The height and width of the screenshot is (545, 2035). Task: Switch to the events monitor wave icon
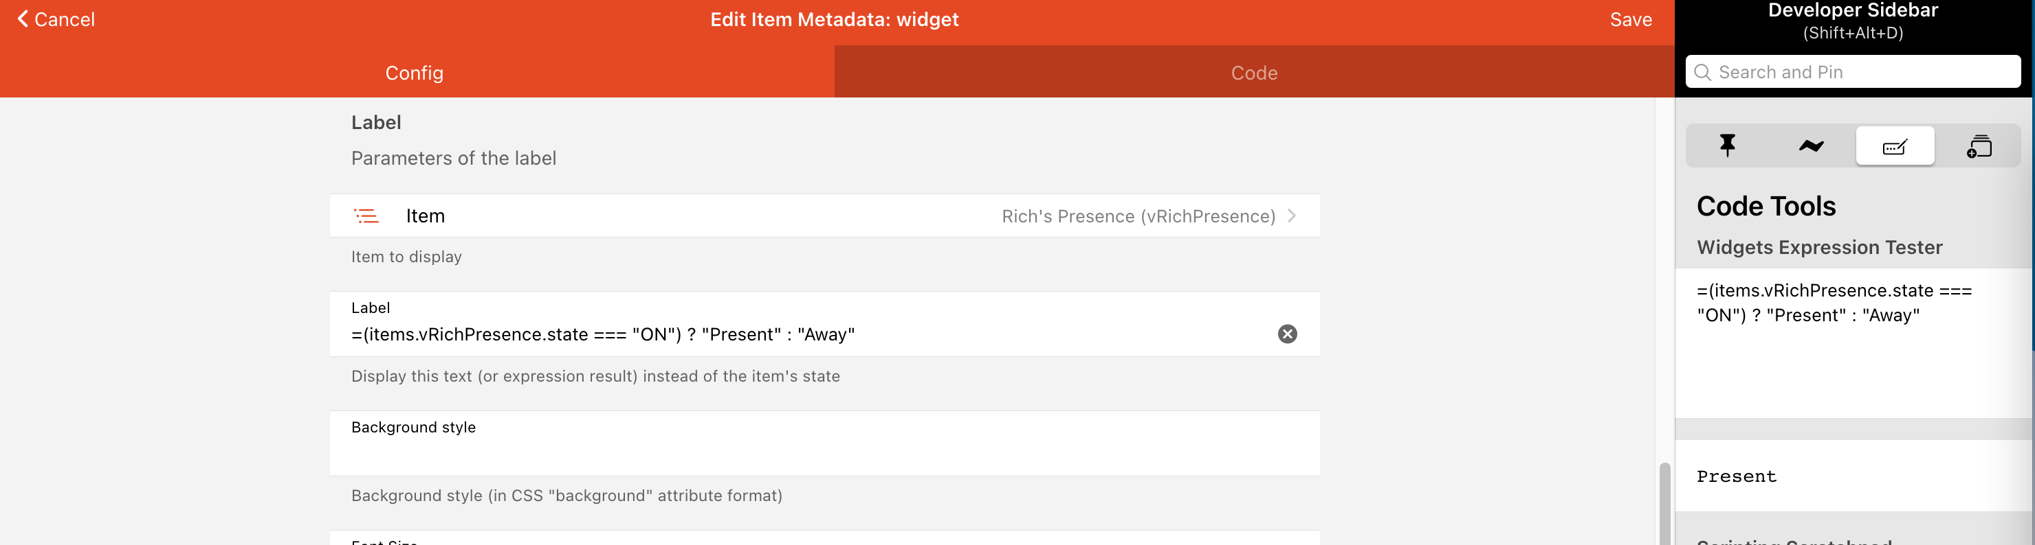[x=1811, y=146]
